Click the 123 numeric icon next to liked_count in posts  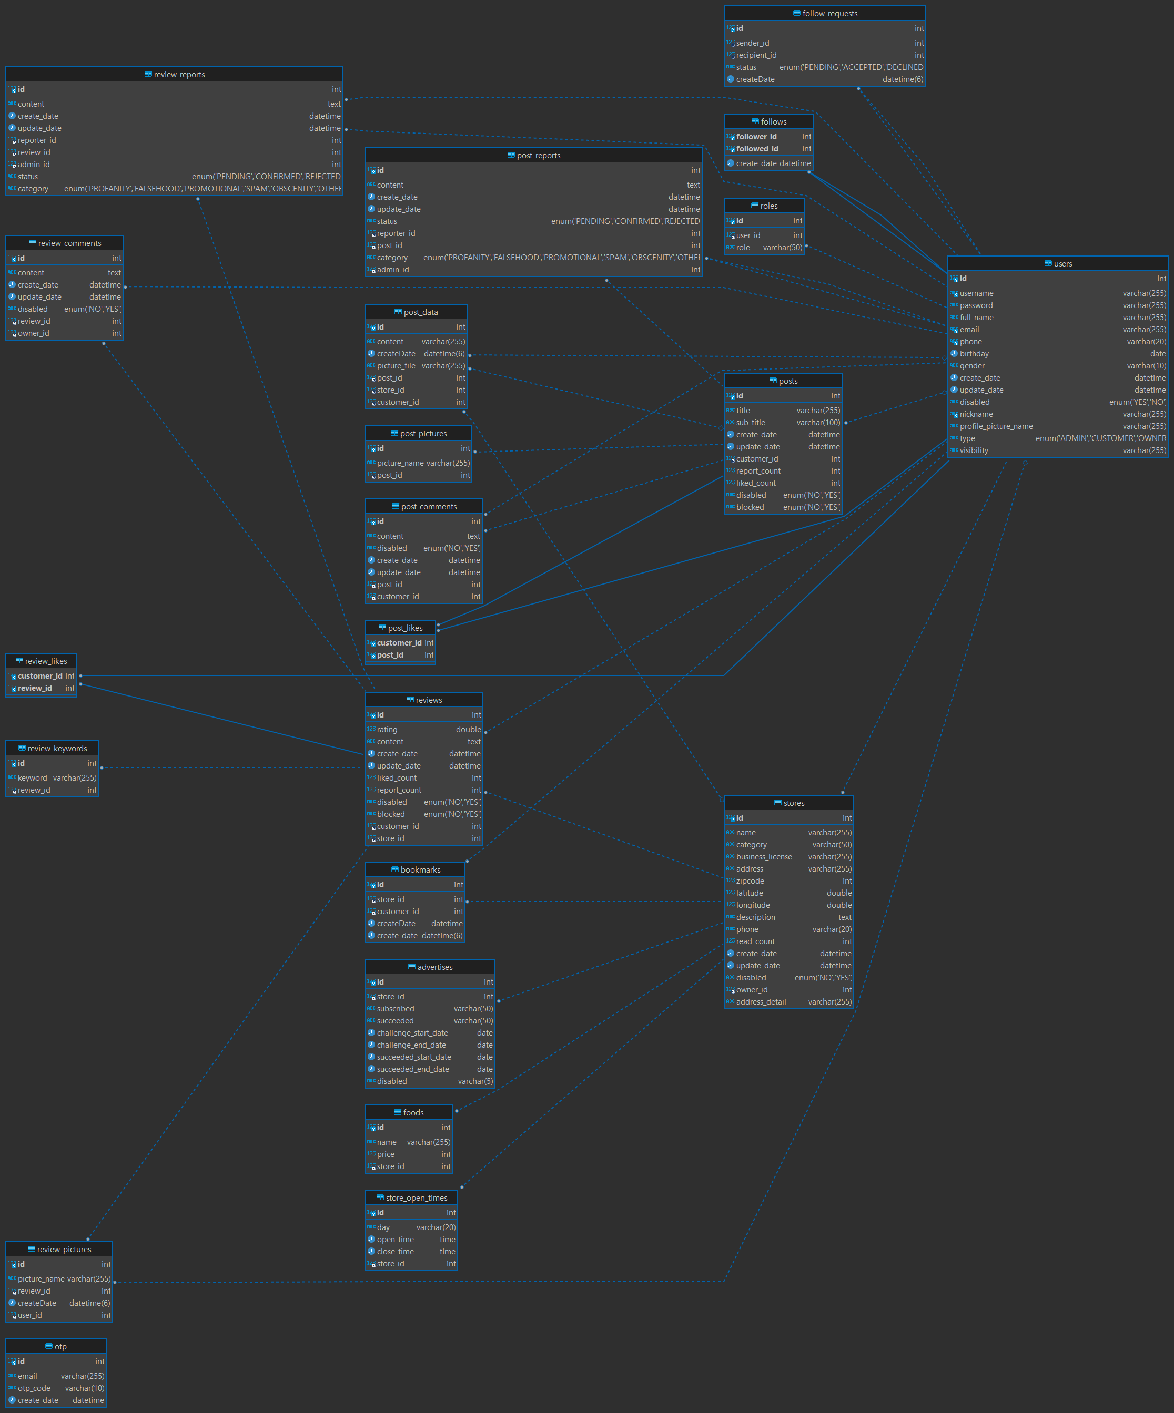pyautogui.click(x=731, y=483)
